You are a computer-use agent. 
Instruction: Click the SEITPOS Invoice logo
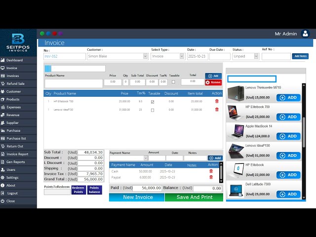[18, 42]
